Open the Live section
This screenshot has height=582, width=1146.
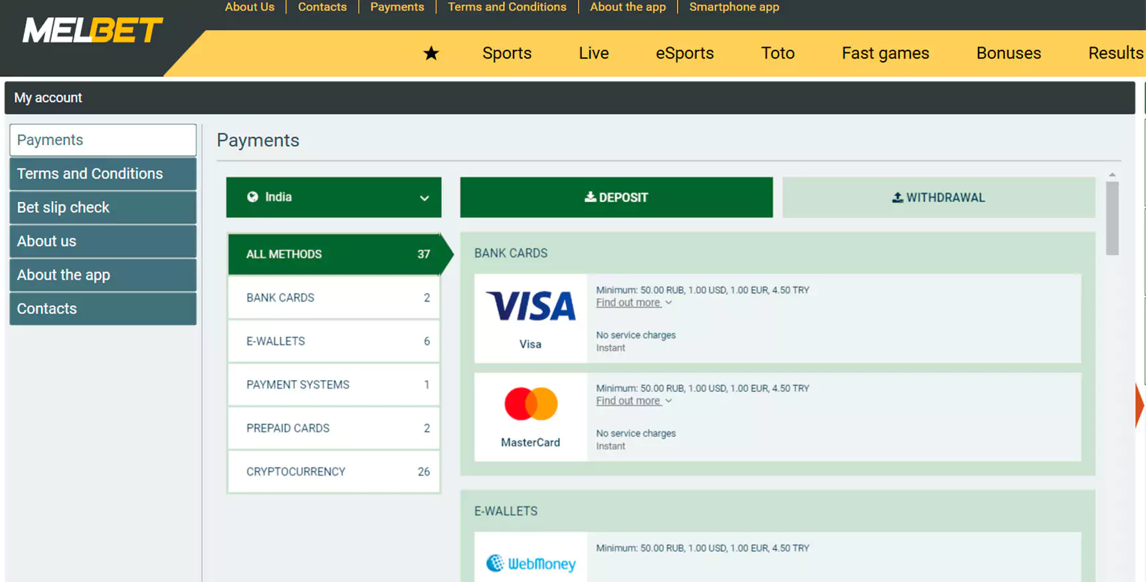593,53
